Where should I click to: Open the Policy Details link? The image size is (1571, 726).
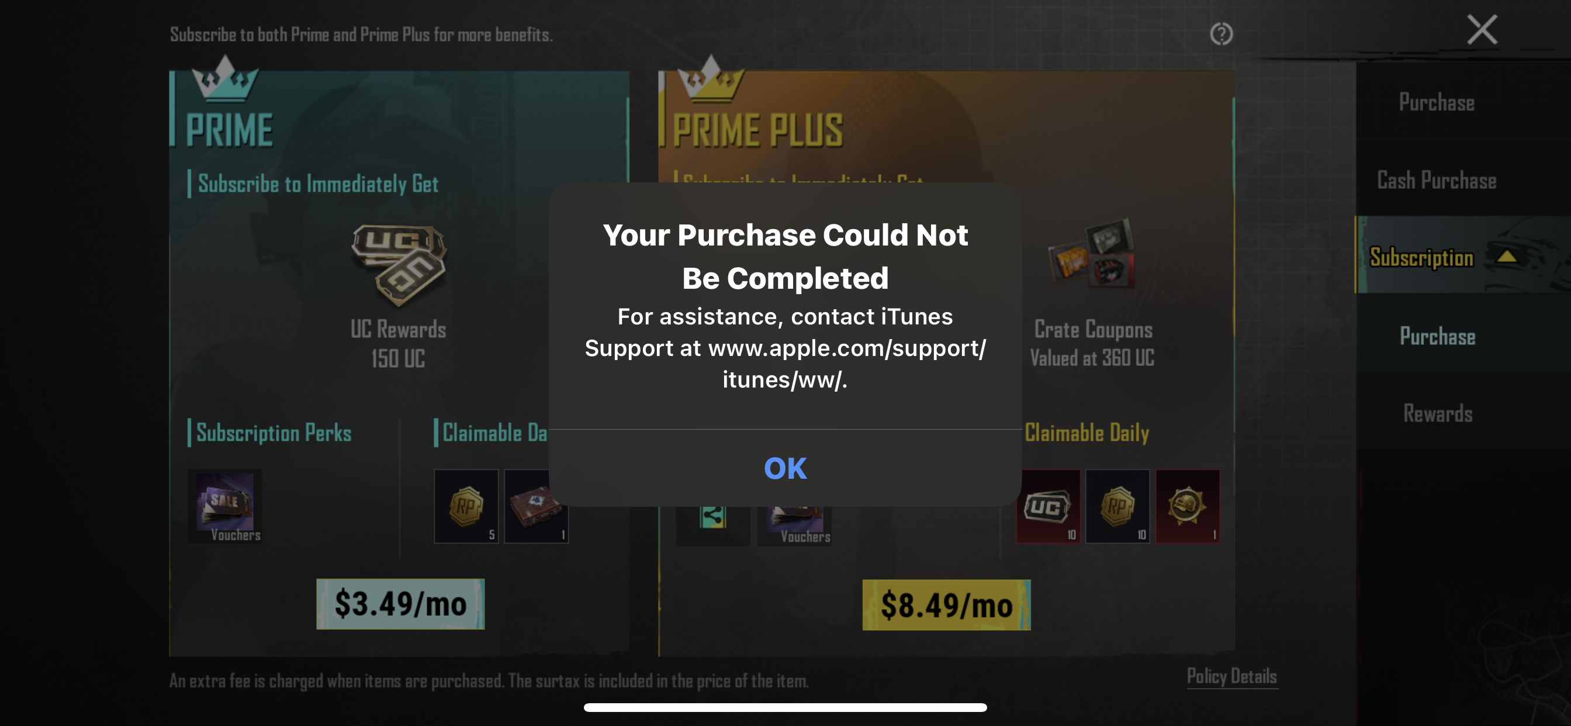(1231, 676)
